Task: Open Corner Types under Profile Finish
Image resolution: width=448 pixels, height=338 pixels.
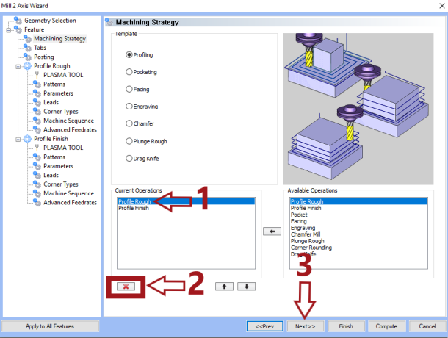Action: pos(60,184)
